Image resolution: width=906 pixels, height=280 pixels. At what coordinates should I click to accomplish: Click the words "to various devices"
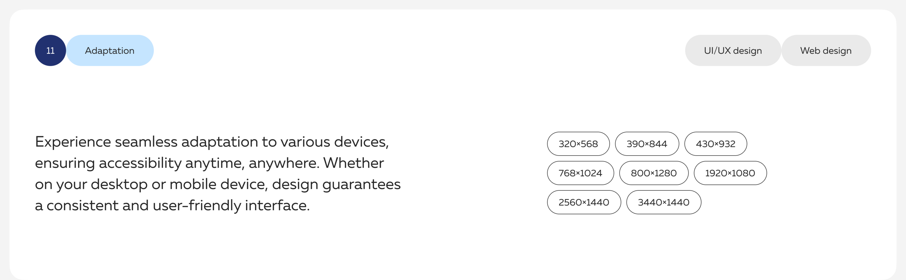325,142
